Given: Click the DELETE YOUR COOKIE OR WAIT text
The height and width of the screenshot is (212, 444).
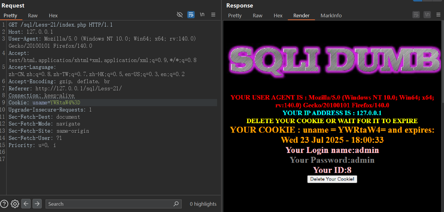Looking at the screenshot, I should click(332, 121).
